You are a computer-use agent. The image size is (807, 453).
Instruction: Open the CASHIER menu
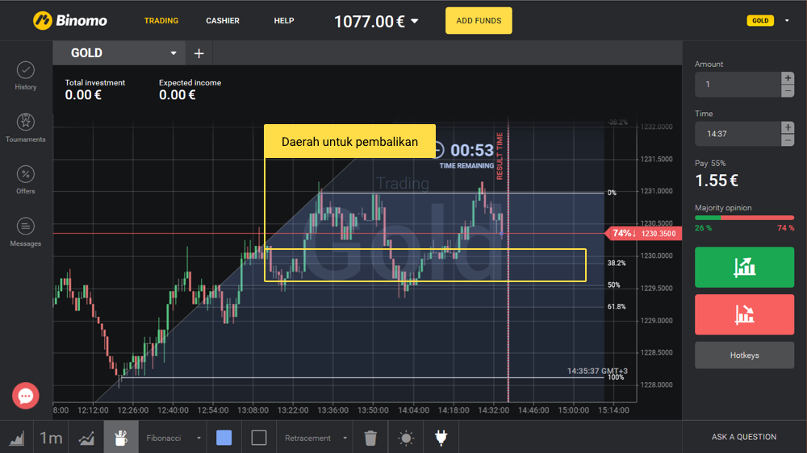point(223,21)
